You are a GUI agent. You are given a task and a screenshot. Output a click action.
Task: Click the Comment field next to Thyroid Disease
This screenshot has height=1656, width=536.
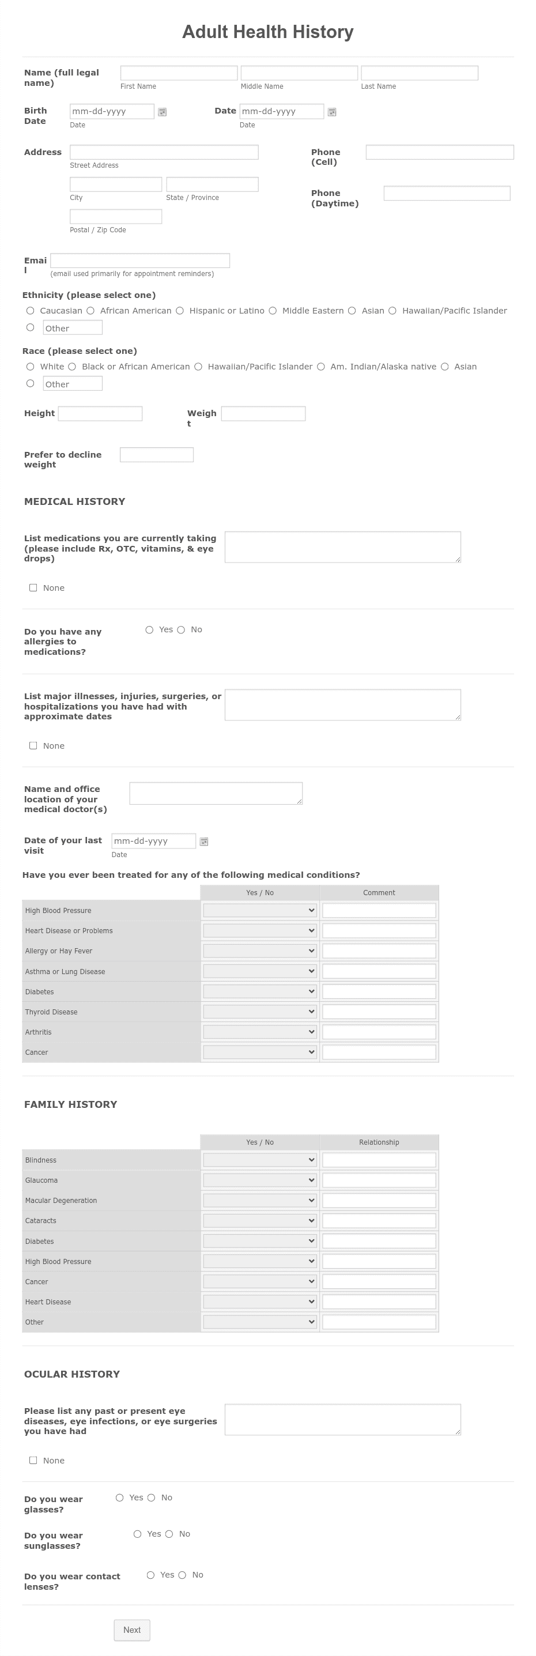pos(379,1010)
